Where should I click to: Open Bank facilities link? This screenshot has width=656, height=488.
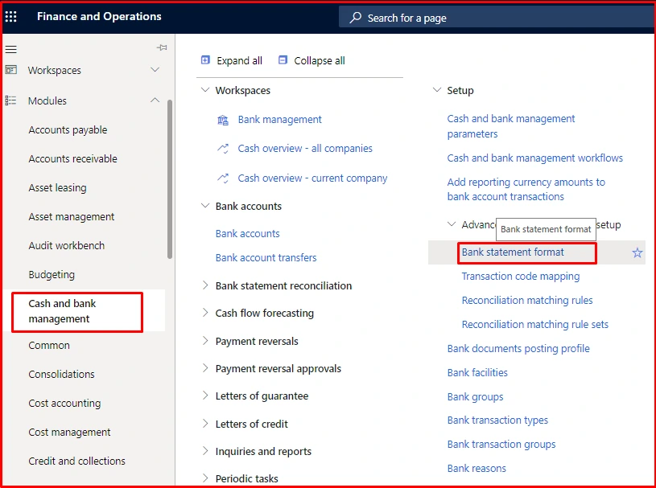477,373
